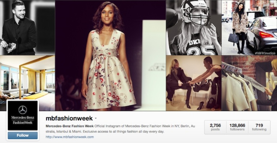
Task: Open the runway floral dress photo
Action: point(110,56)
